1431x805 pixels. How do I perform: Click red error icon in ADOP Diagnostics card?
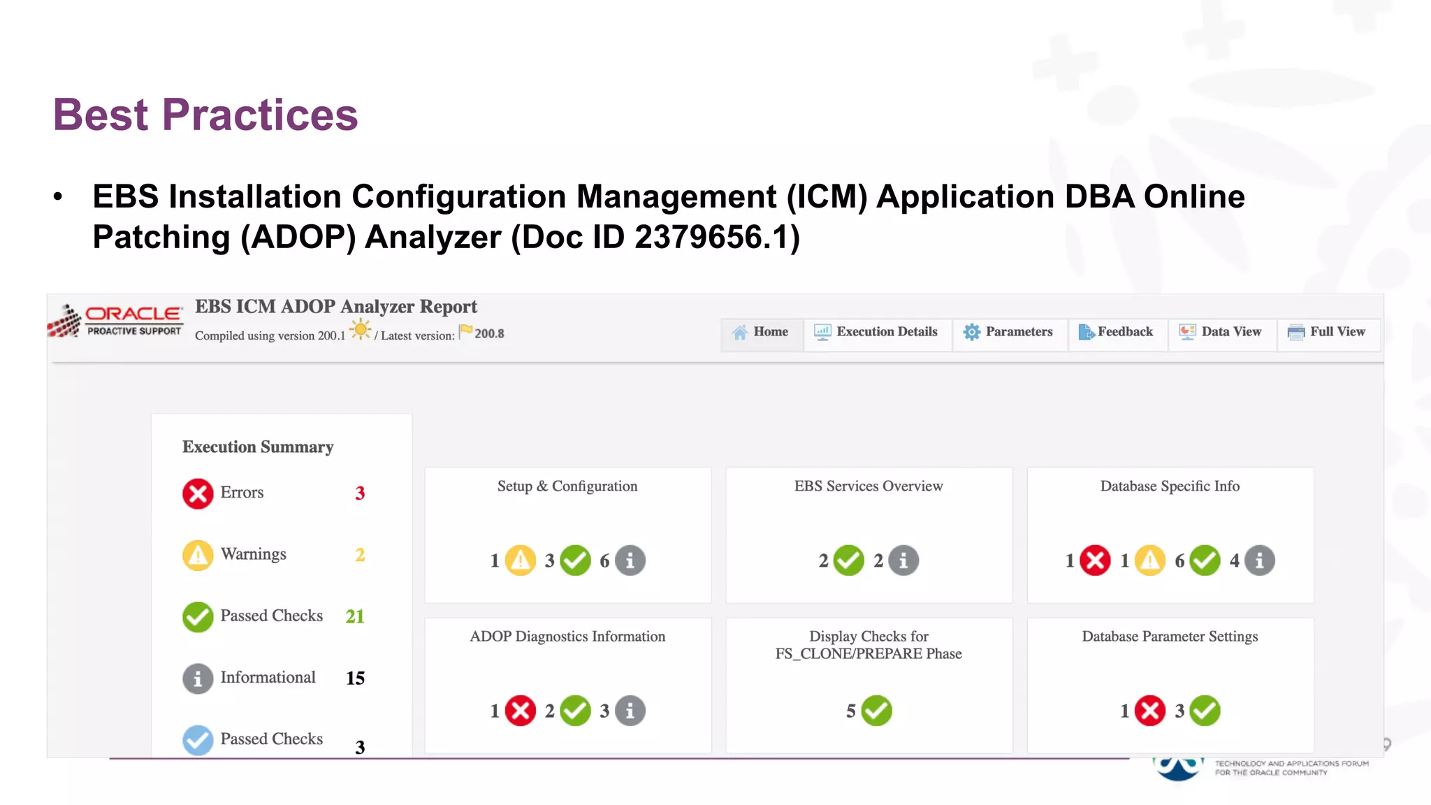521,711
